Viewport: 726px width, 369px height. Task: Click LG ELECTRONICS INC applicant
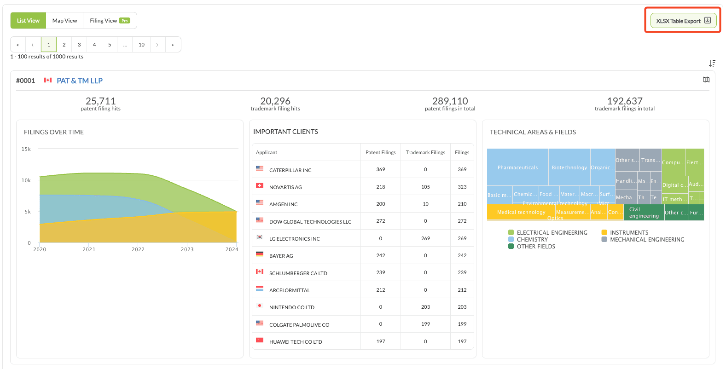(x=295, y=239)
